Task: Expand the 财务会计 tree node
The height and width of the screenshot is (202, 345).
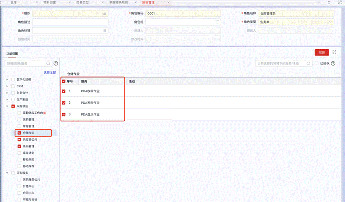Action: (x=7, y=92)
